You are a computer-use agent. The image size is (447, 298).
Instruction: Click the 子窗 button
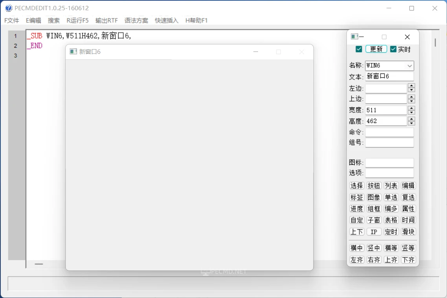coord(374,220)
